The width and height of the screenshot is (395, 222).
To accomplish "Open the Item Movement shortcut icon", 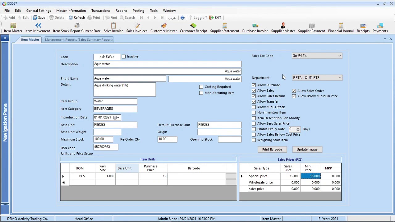I will 38,28.
